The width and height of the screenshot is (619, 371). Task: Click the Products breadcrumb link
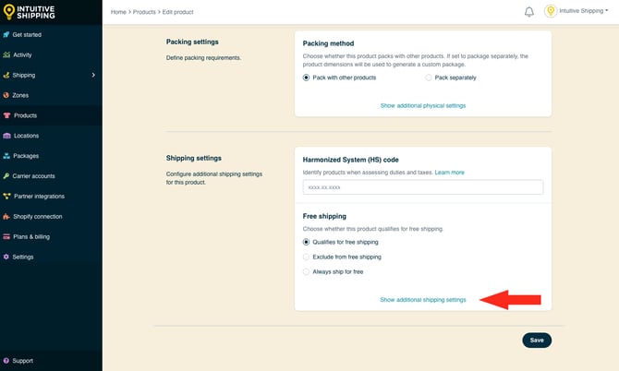pyautogui.click(x=144, y=12)
